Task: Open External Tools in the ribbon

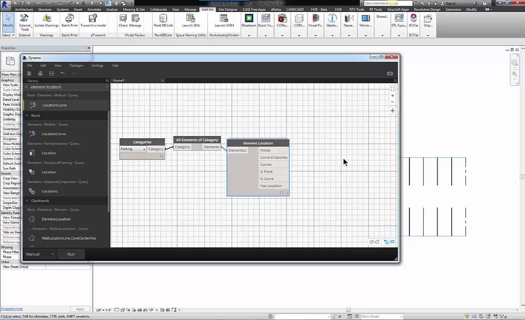Action: pyautogui.click(x=24, y=23)
